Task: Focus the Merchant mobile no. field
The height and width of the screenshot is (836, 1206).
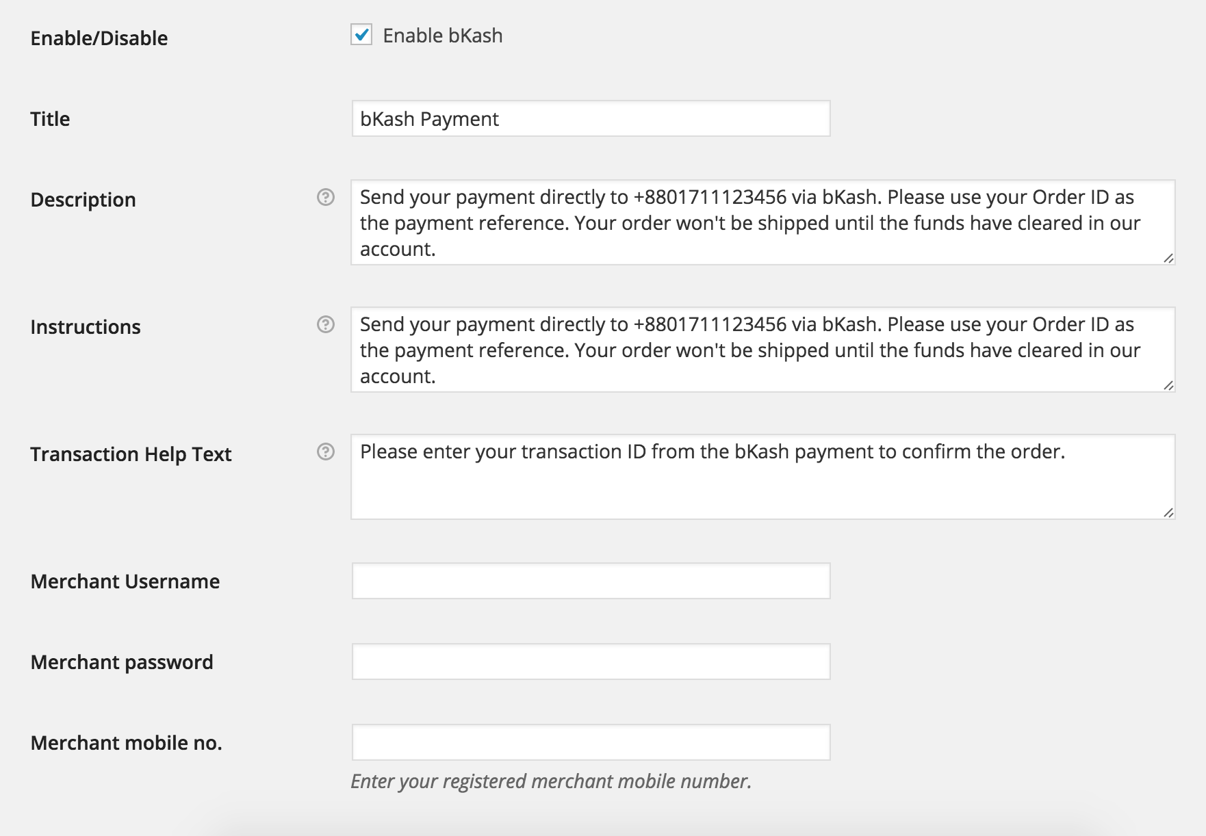Action: (591, 742)
